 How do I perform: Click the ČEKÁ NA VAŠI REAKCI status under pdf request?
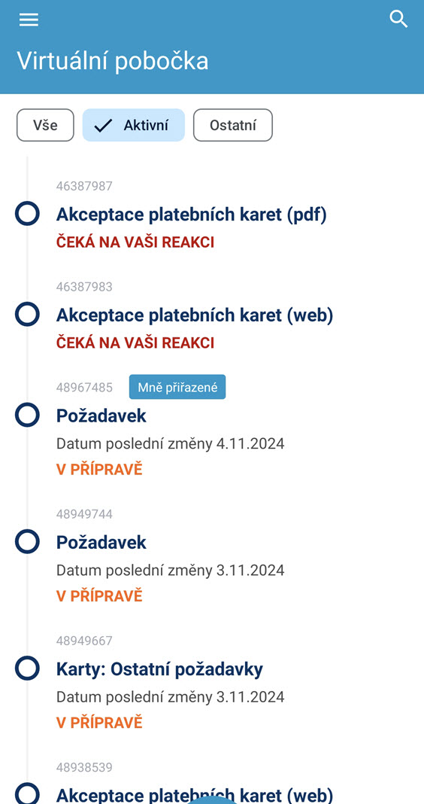[135, 242]
